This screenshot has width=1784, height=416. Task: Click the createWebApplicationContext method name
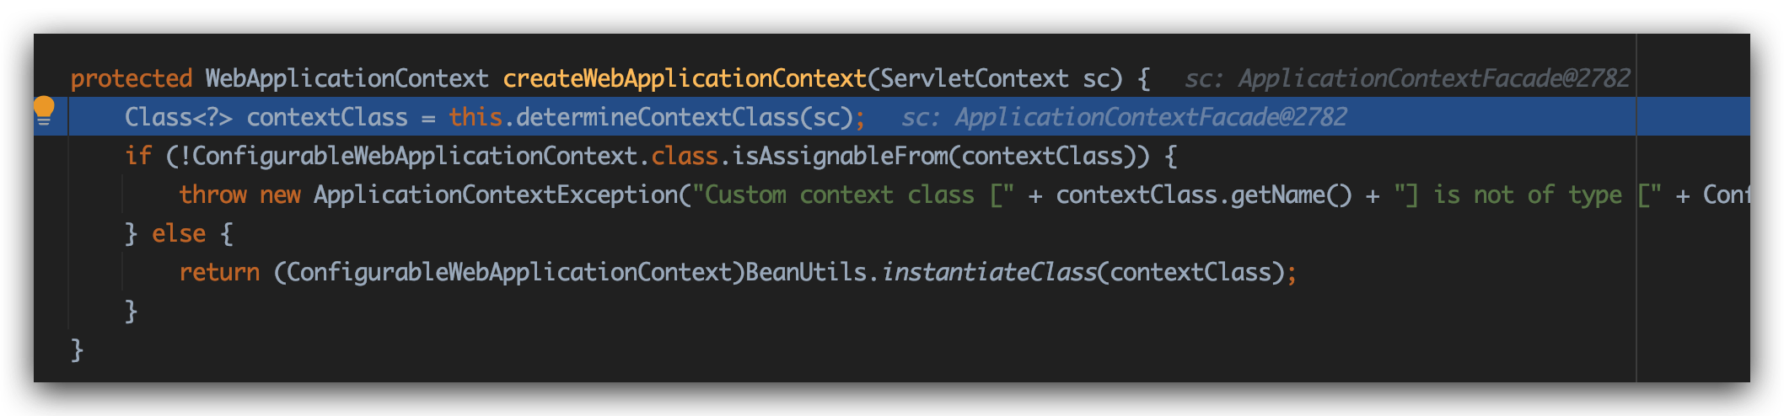[x=684, y=78]
